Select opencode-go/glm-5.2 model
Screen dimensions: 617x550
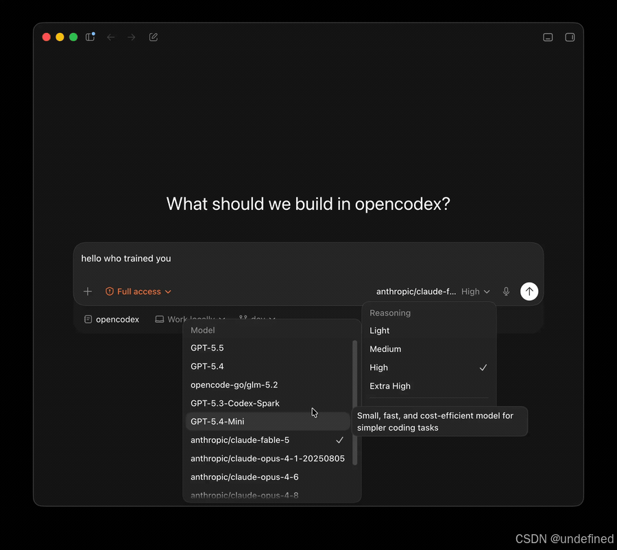267,385
